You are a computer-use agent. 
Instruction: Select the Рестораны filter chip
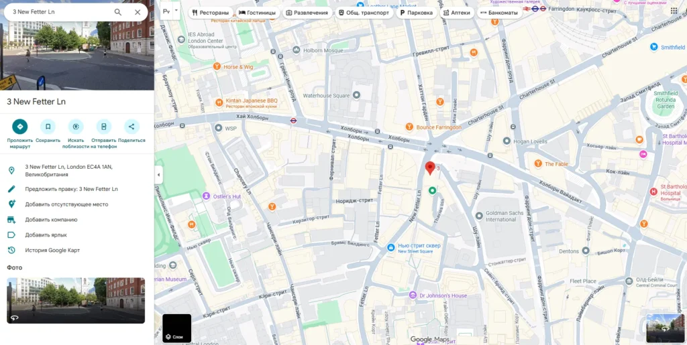pyautogui.click(x=210, y=13)
